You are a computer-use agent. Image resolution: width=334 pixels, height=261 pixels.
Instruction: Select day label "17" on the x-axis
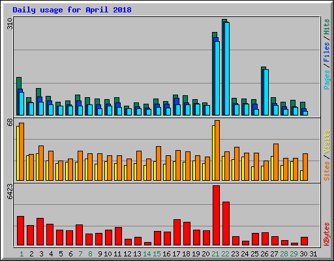tap(176, 254)
